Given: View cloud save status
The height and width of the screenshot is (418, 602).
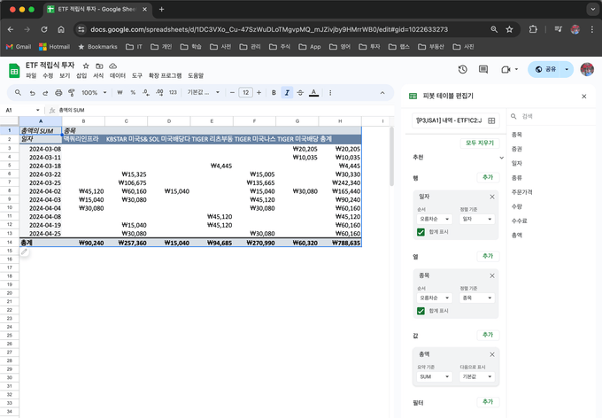Looking at the screenshot, I should tap(112, 66).
